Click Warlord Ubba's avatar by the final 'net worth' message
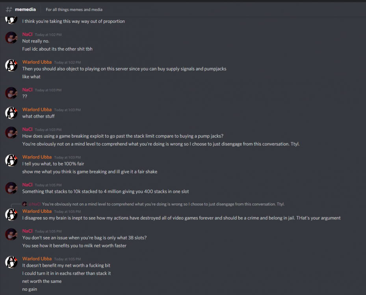Viewport: 366px width, 295px height. (x=11, y=262)
